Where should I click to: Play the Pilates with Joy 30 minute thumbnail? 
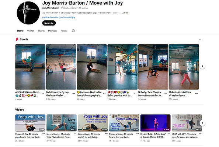124,123
